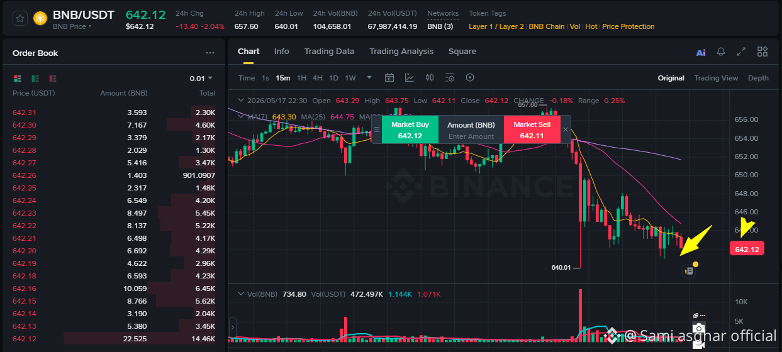The image size is (782, 352).
Task: Open the Info tab
Action: click(x=282, y=52)
